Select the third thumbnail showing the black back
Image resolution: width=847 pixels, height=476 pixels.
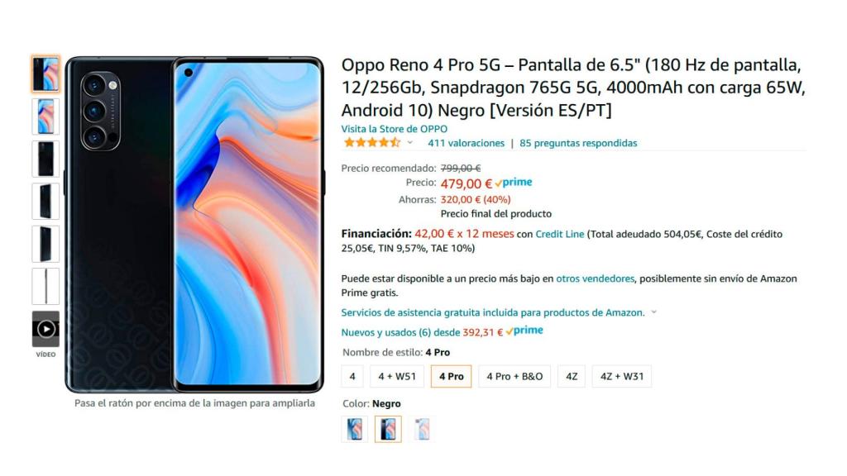pos(46,159)
